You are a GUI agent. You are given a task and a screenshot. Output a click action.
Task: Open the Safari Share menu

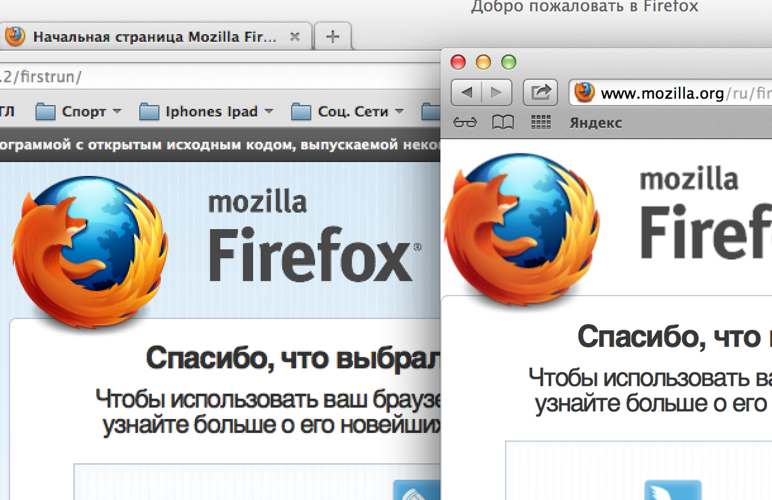[540, 92]
